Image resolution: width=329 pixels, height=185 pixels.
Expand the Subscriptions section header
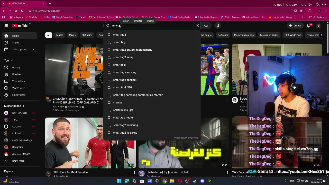(x=14, y=106)
